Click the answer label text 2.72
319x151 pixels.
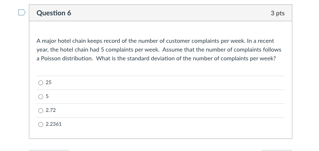[x=51, y=110]
